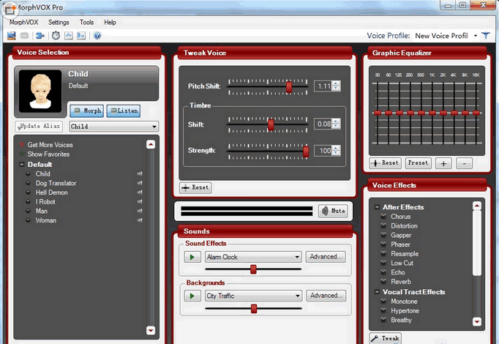This screenshot has width=499, height=344.
Task: Click the first toolbar icon below MorphVOX menu
Action: [x=12, y=36]
